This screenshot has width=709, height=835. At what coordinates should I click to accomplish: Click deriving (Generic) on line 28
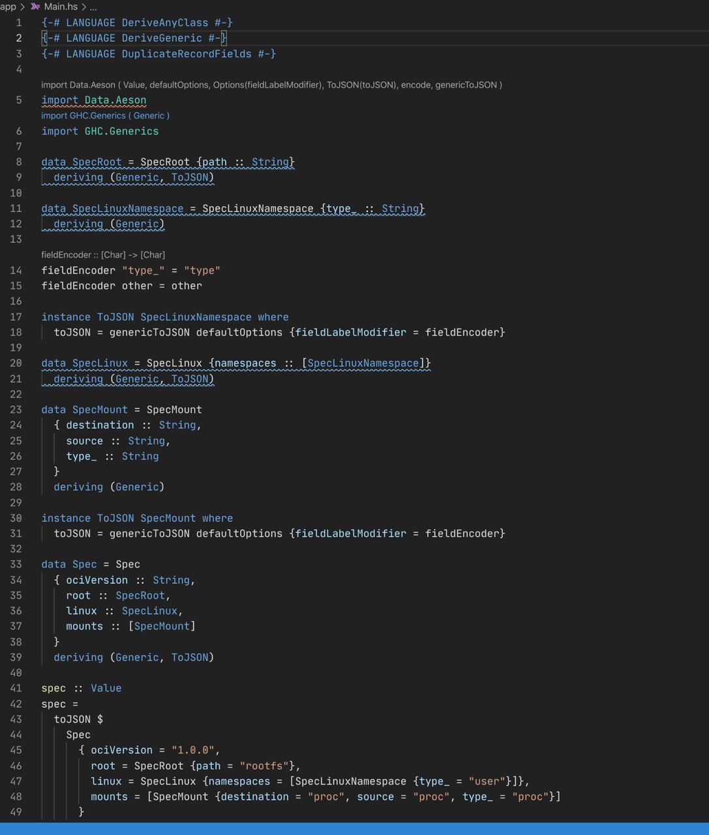109,487
